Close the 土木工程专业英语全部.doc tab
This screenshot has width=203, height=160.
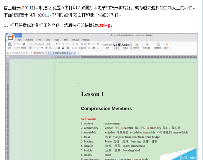(x=75, y=53)
